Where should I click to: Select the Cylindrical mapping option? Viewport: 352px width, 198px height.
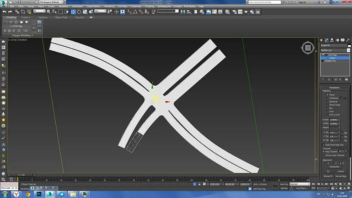point(327,98)
